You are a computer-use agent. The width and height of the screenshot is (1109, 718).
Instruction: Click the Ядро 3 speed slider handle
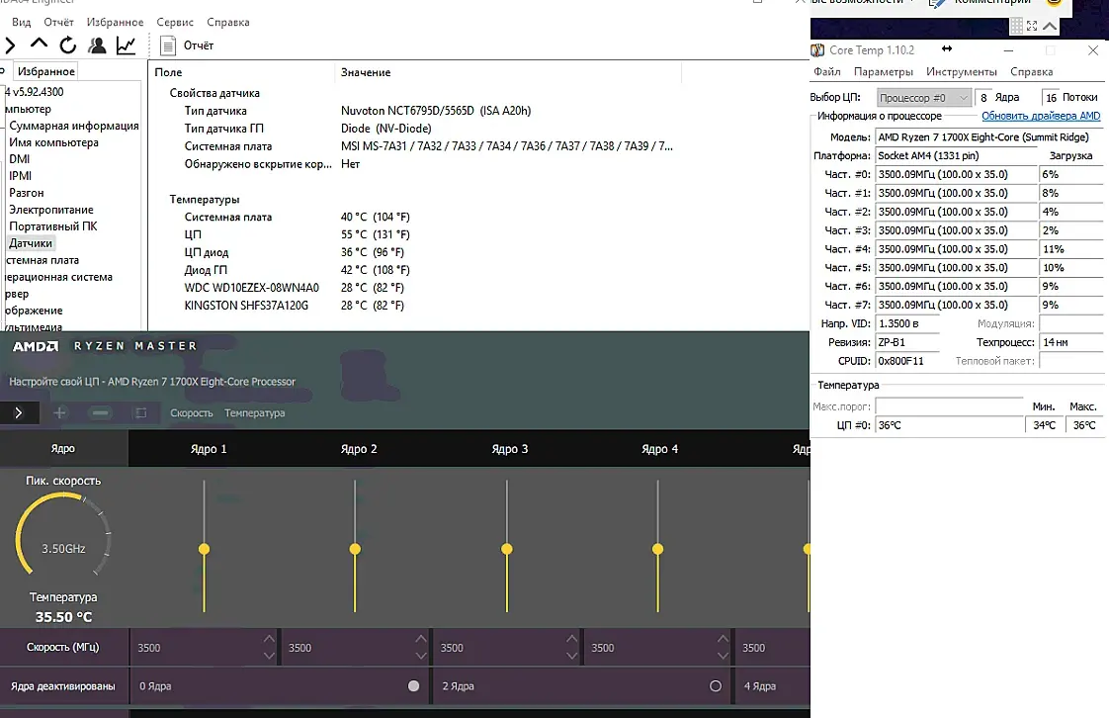tap(506, 549)
